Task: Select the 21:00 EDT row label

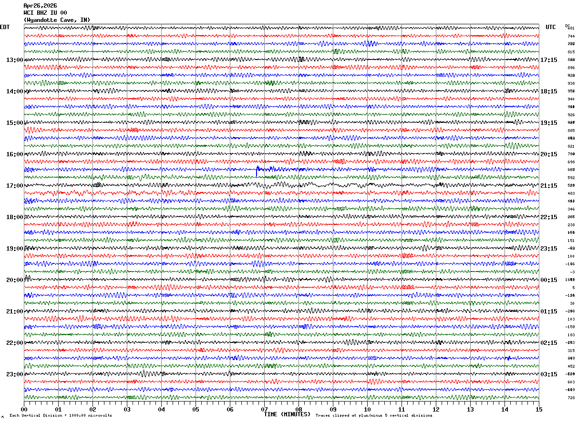Action: coord(14,311)
